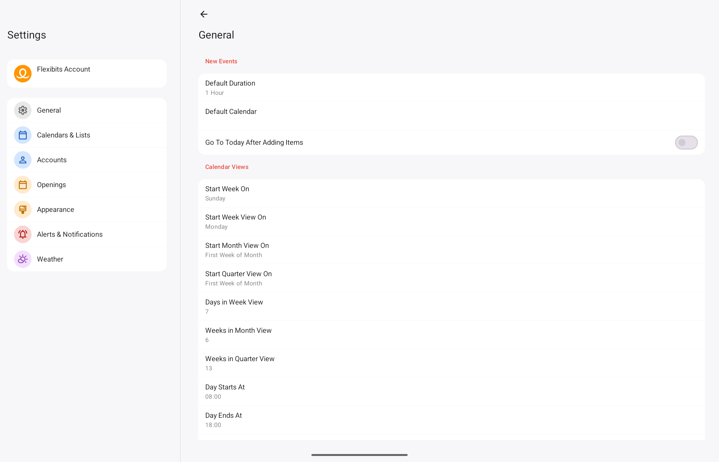Open the Flexibits Account orange logo icon

click(x=23, y=73)
